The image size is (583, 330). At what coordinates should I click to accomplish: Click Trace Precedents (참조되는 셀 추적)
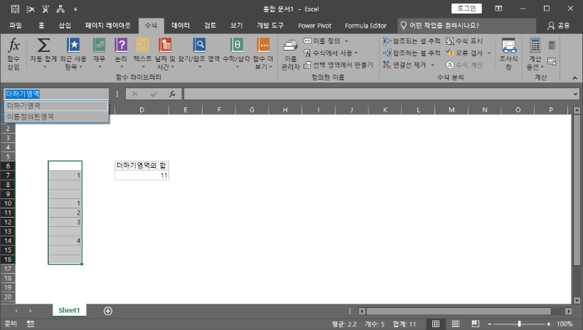point(412,41)
